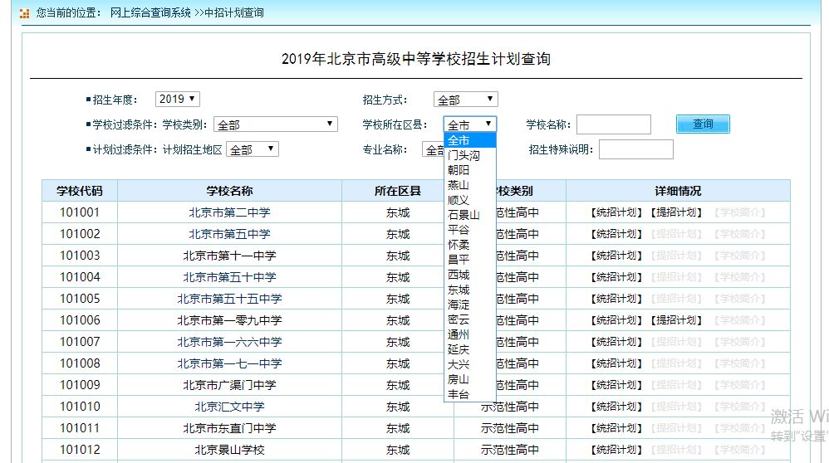Select 全市 in the district list
The image size is (829, 463).
(470, 140)
